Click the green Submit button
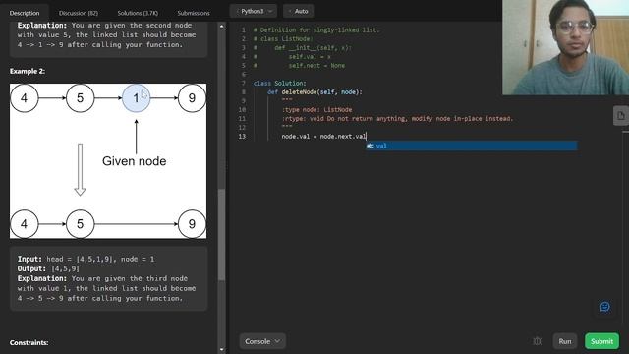629x354 pixels. 601,341
